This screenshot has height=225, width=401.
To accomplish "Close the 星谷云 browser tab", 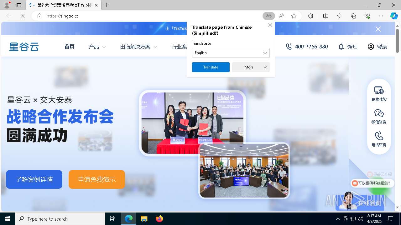I will pyautogui.click(x=96, y=5).
